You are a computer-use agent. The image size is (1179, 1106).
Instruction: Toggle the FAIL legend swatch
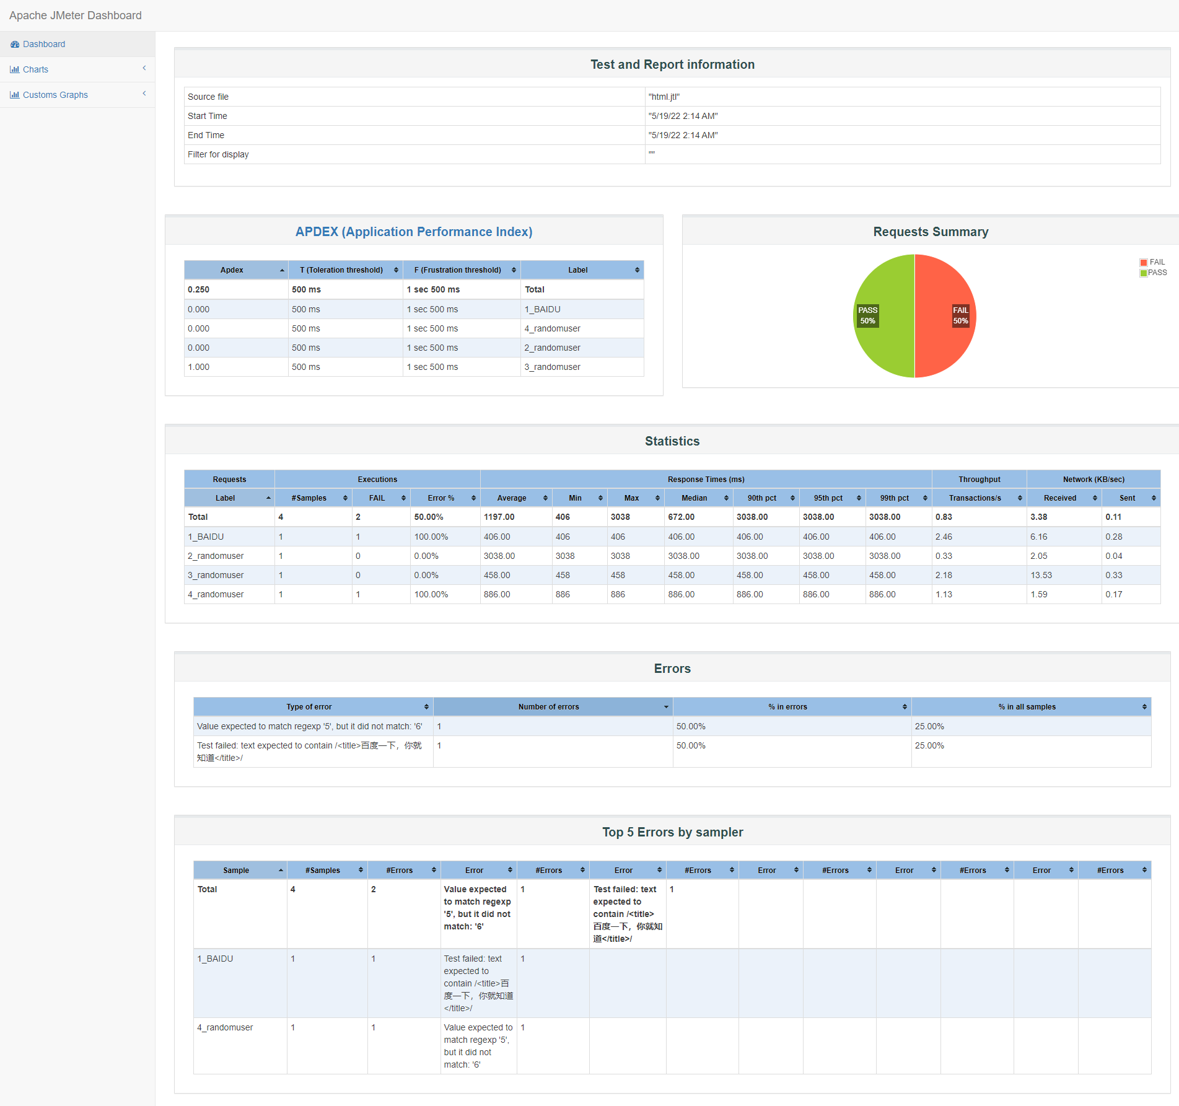(1144, 263)
